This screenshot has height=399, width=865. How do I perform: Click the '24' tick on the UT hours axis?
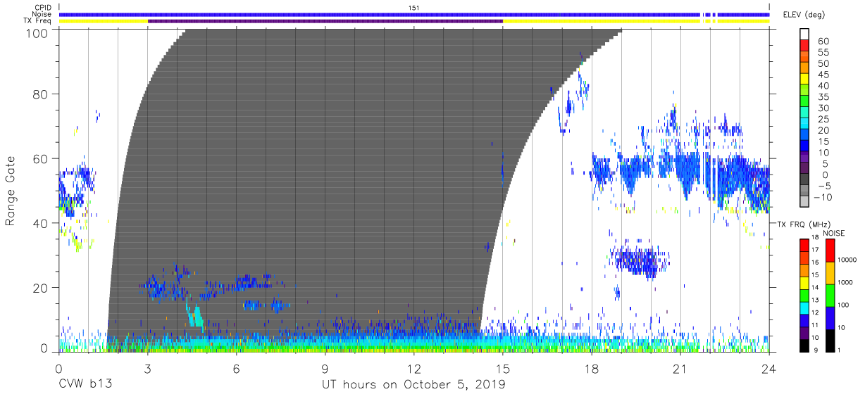point(769,368)
